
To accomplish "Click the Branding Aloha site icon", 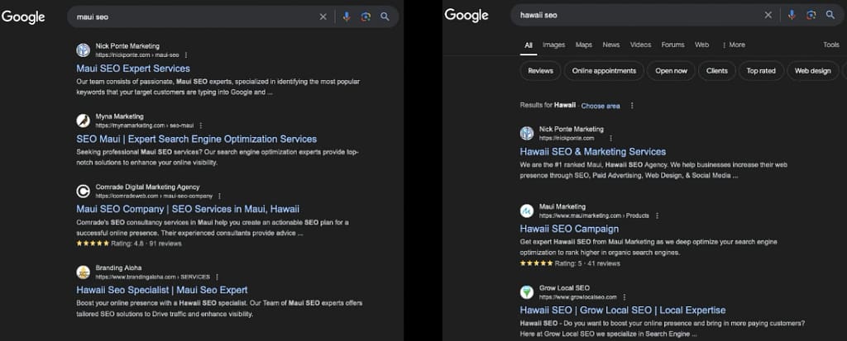I will (83, 272).
